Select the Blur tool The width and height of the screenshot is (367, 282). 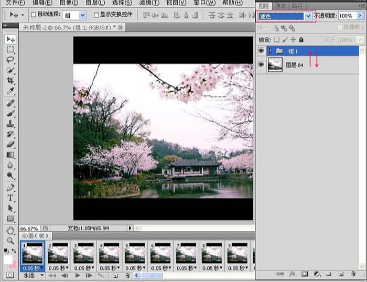(10, 165)
